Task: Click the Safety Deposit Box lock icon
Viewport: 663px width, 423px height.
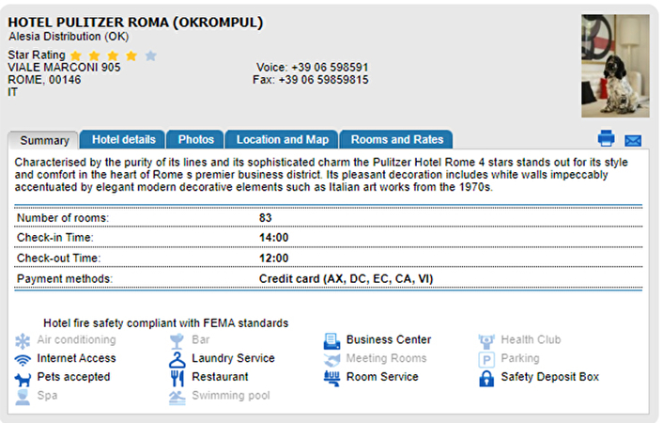Action: [x=486, y=379]
